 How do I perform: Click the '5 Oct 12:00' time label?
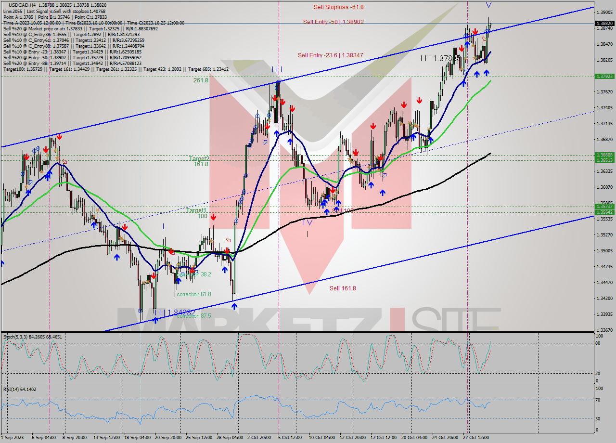290,438
